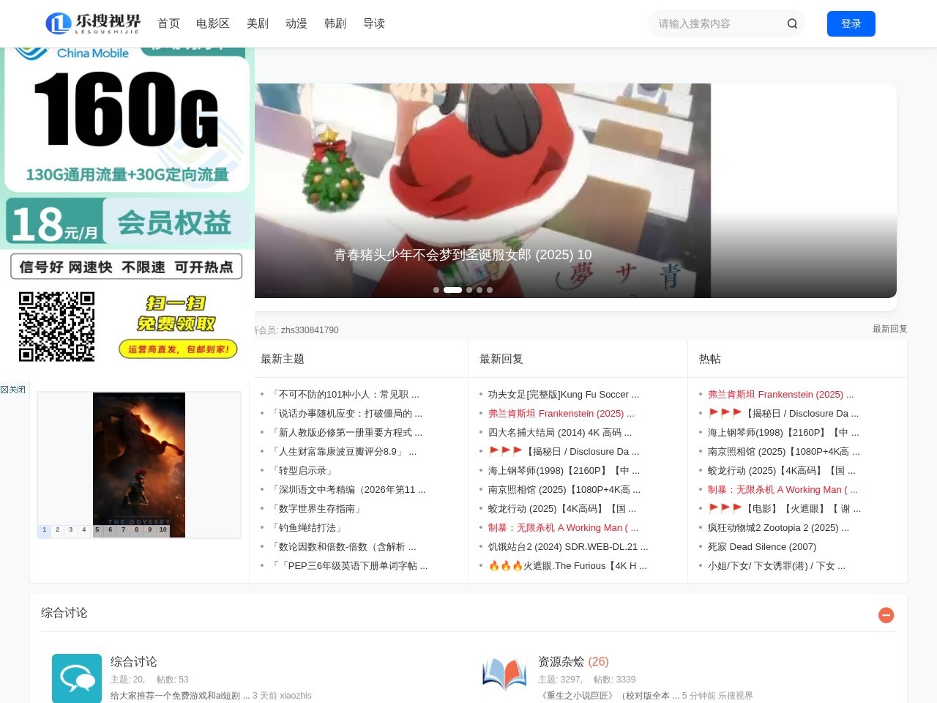Select the 最新回复 column header
Viewport: 937px width, 703px height.
(x=501, y=359)
